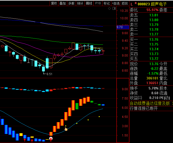Click the 现价 13.76 value
The image size is (173, 143).
[154, 64]
